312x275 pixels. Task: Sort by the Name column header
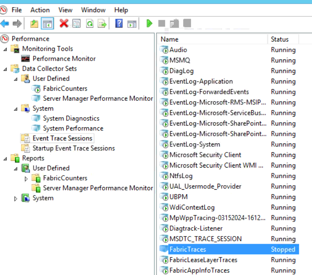coord(213,39)
